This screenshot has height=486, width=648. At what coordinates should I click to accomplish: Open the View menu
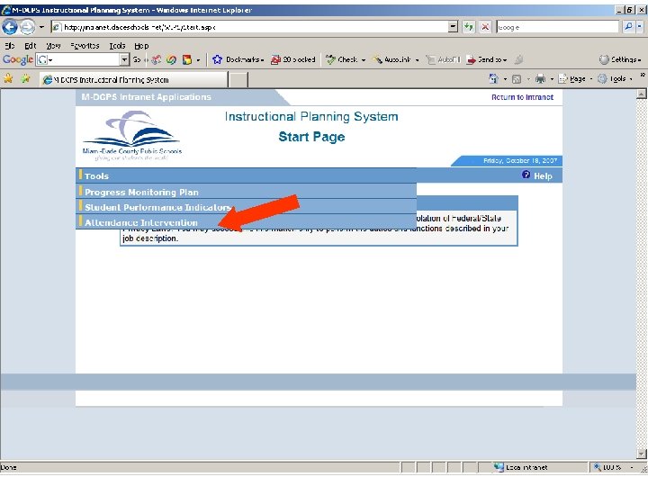pos(53,46)
